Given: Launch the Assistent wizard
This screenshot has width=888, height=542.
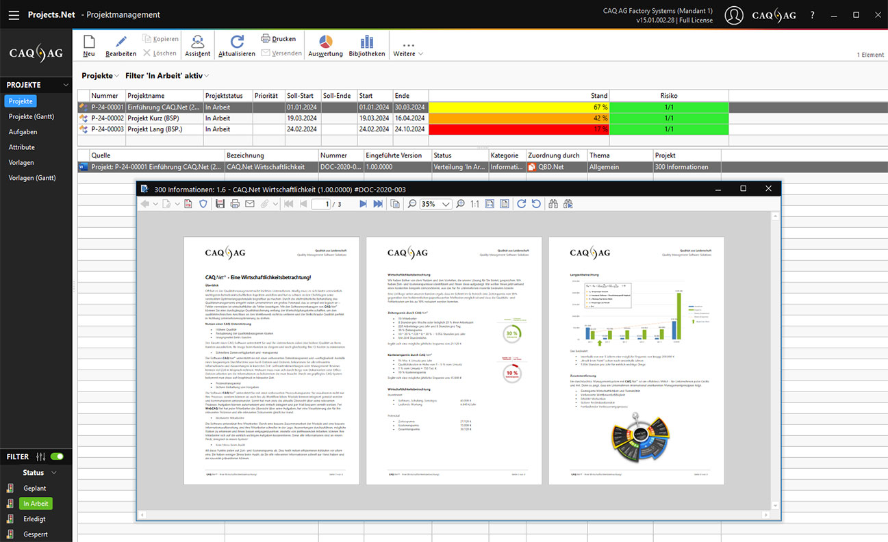Looking at the screenshot, I should [197, 45].
